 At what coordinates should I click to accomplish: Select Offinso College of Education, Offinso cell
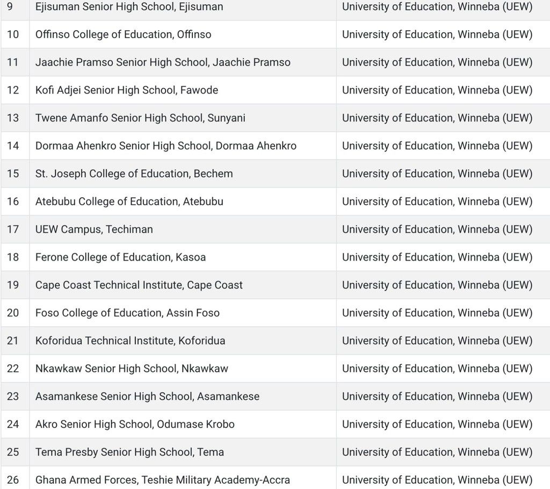[x=123, y=34]
